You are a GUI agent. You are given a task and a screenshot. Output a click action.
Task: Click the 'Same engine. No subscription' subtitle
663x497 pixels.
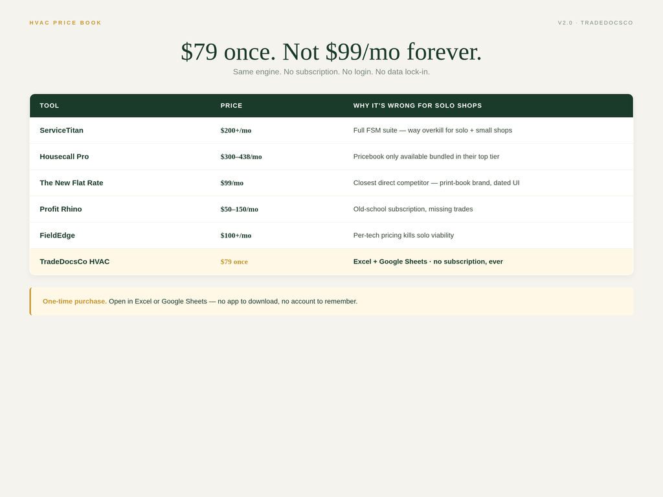point(331,72)
